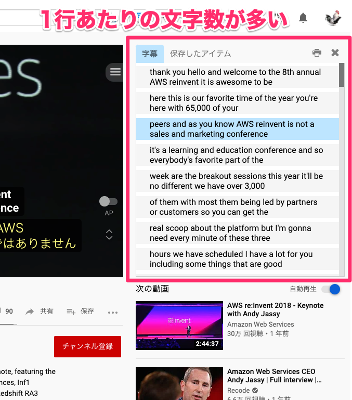
Task: Select subtitle line 'it's a learning and education'
Action: click(x=238, y=155)
